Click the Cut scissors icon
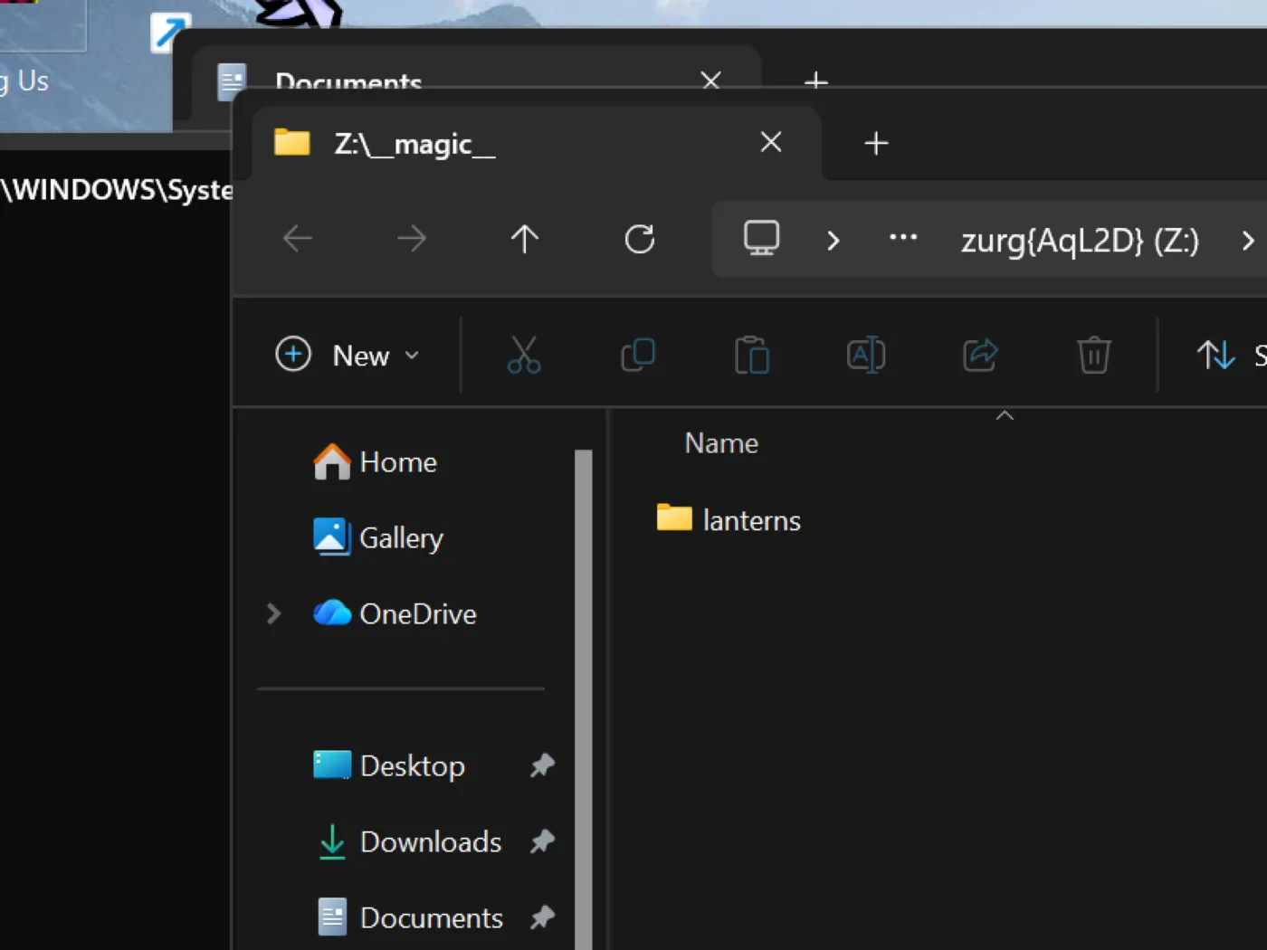1267x950 pixels. click(524, 355)
